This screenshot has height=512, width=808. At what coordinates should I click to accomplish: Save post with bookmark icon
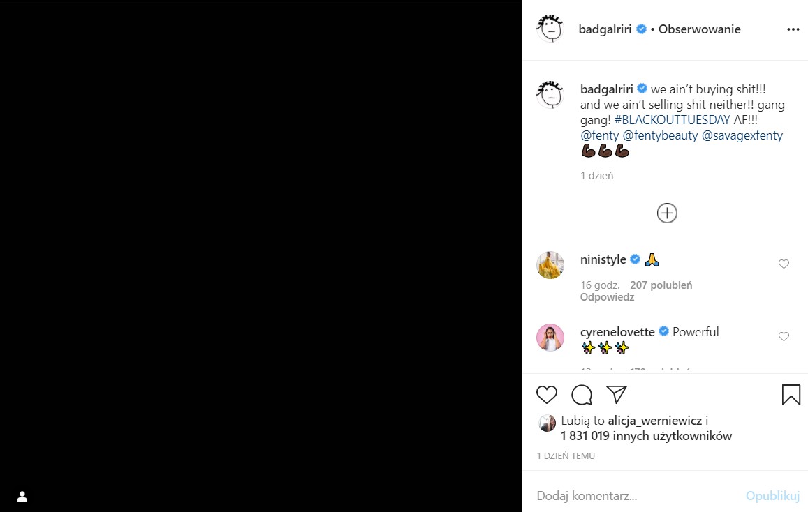tap(791, 395)
